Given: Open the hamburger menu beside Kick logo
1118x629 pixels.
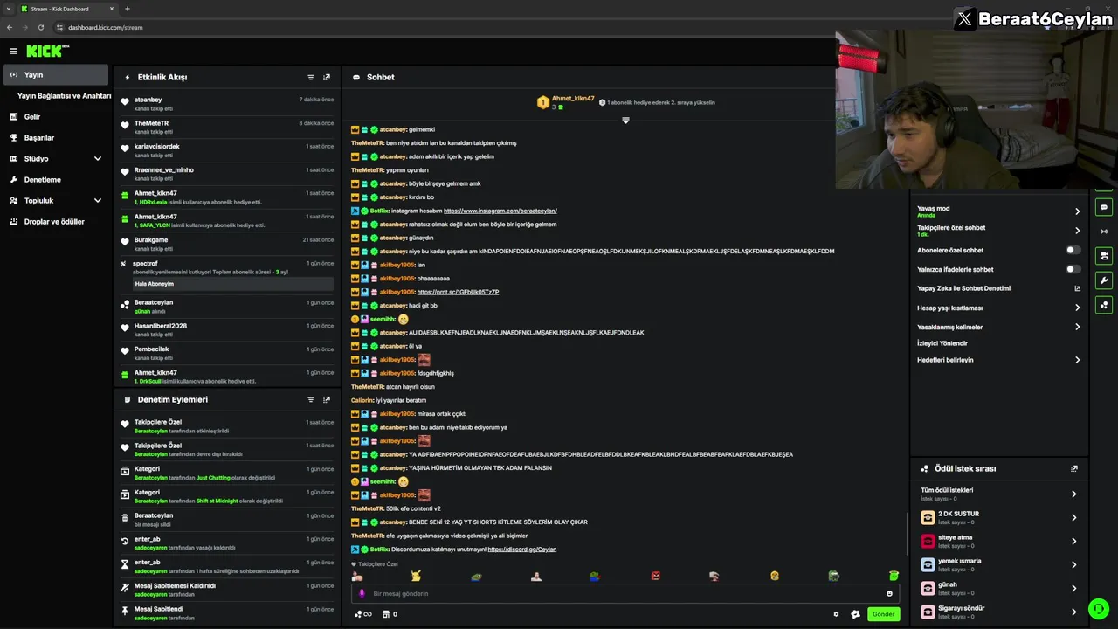Looking at the screenshot, I should coord(14,52).
